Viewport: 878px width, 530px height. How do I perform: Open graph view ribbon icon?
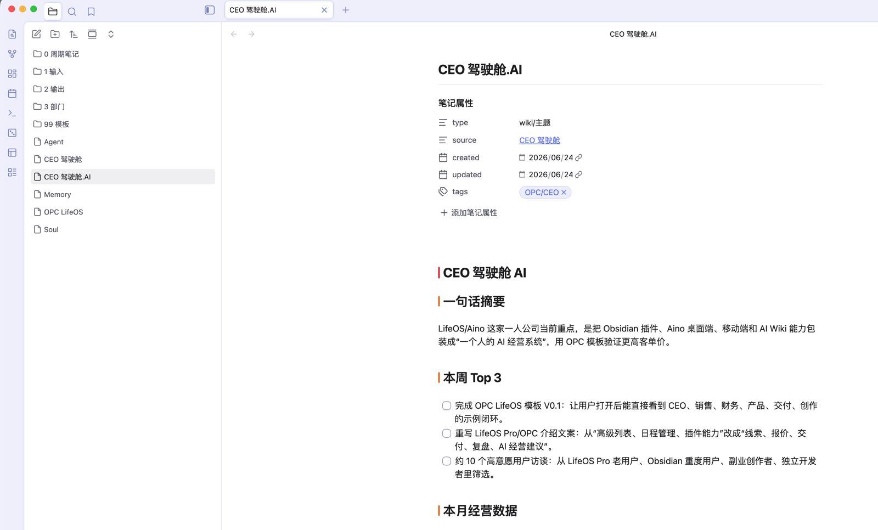tap(12, 54)
